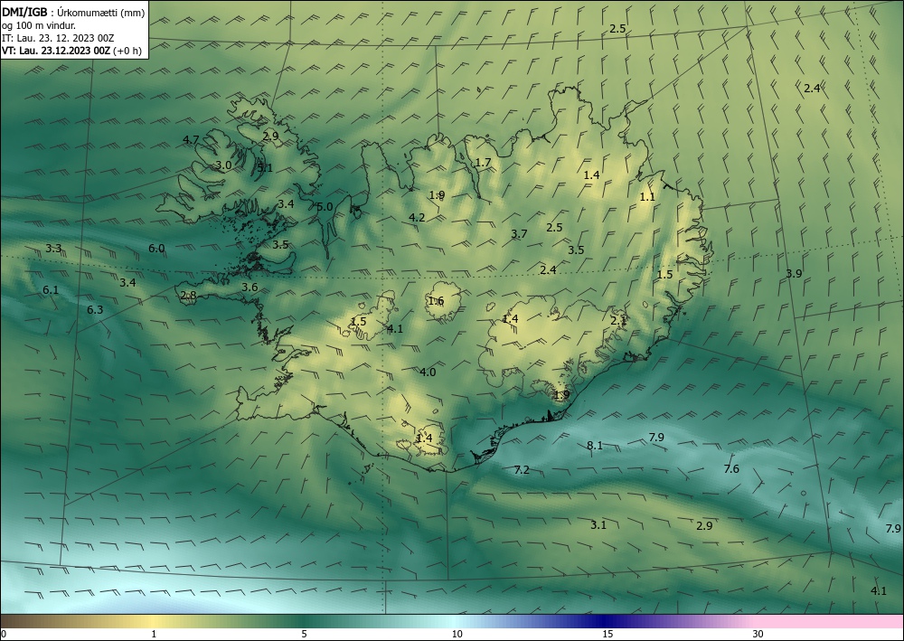Click the 4.7 value over the Westfjords

click(191, 139)
